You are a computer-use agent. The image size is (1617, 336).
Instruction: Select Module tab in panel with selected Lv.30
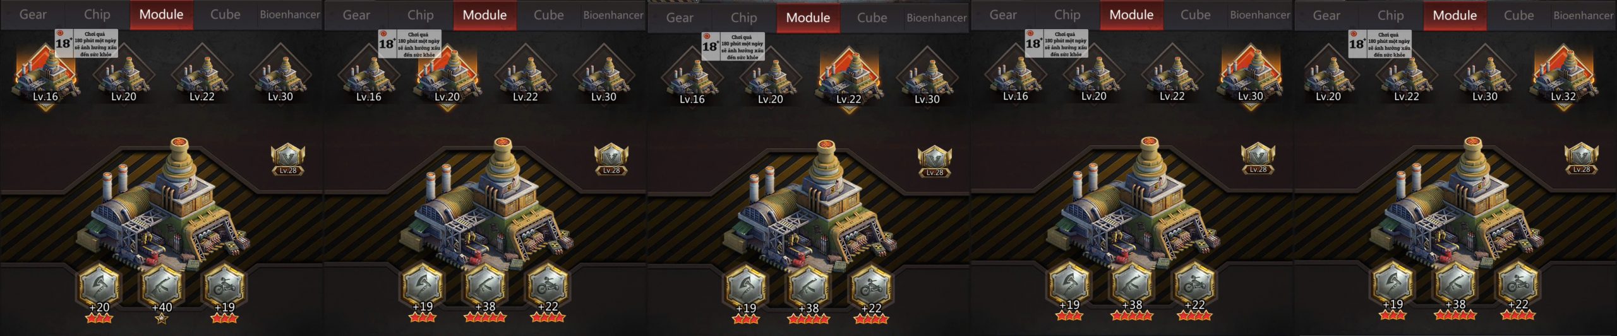pyautogui.click(x=1131, y=14)
